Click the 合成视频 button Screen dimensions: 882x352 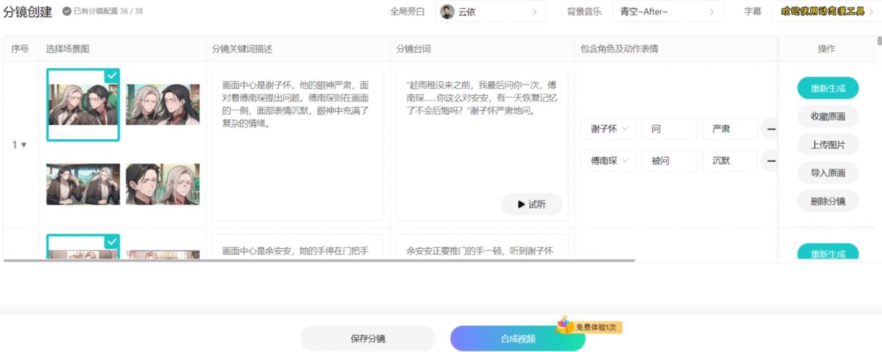tap(518, 339)
